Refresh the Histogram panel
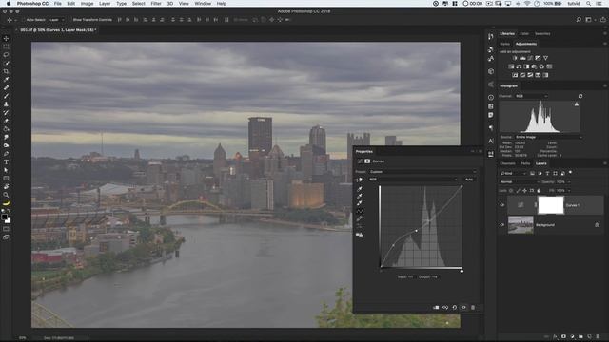609x342 pixels. [580, 96]
